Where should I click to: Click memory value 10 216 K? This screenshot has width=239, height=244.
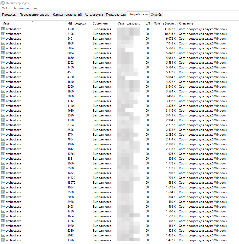coord(170,34)
